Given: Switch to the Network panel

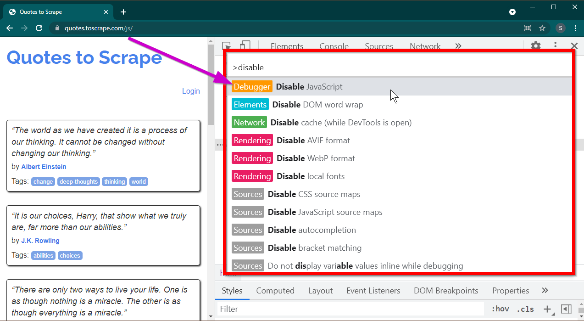Looking at the screenshot, I should click(x=425, y=46).
